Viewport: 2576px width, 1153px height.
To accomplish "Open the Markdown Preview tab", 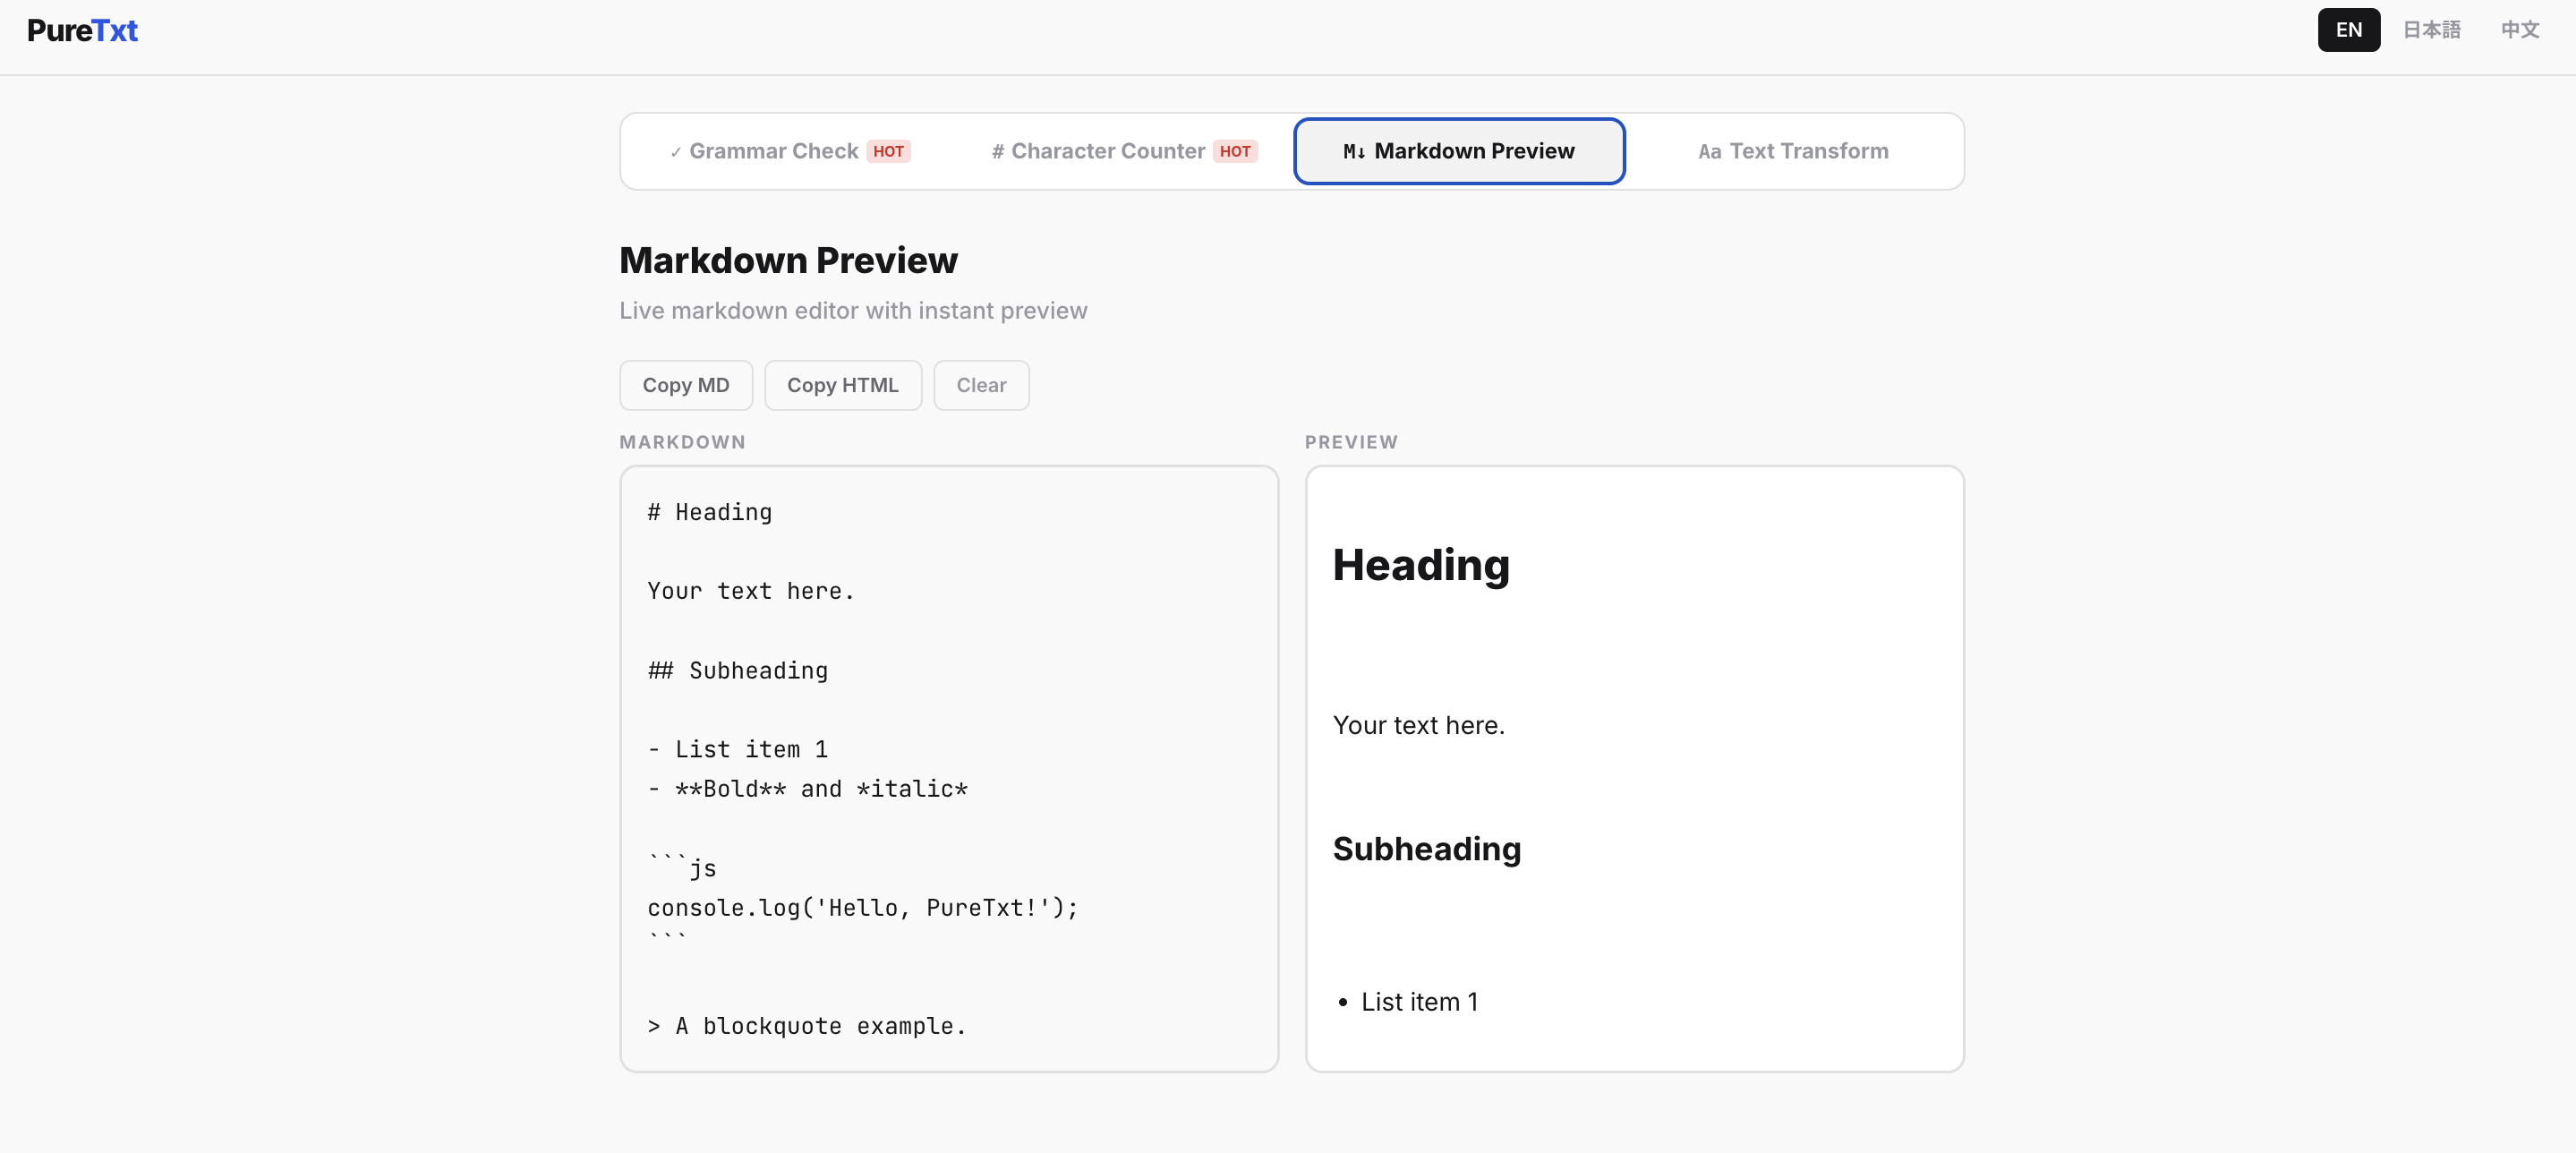I will [1457, 151].
